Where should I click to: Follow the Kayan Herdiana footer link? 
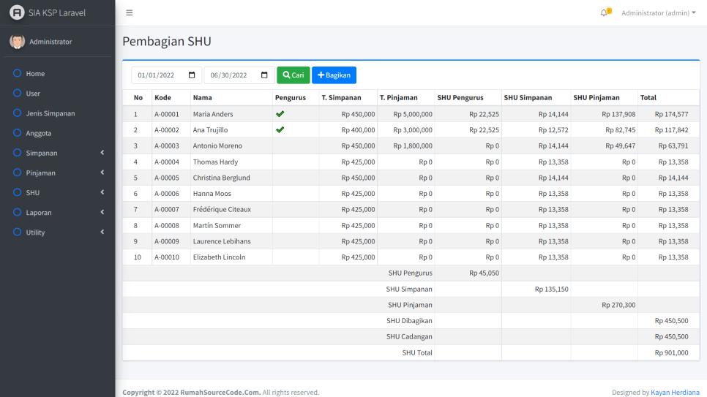[675, 393]
